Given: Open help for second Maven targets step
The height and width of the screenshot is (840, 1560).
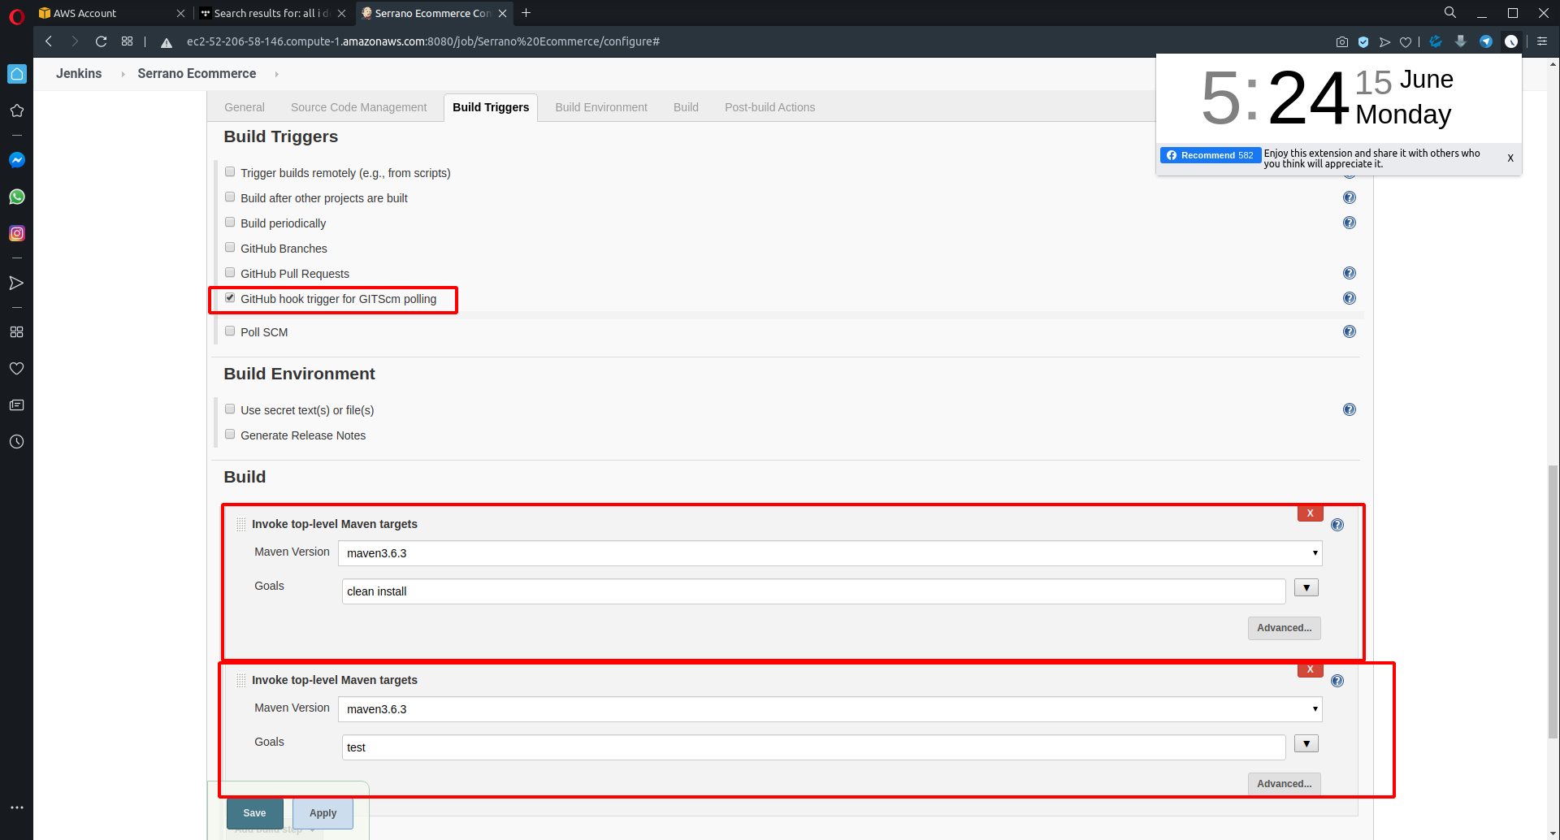Looking at the screenshot, I should (1337, 681).
